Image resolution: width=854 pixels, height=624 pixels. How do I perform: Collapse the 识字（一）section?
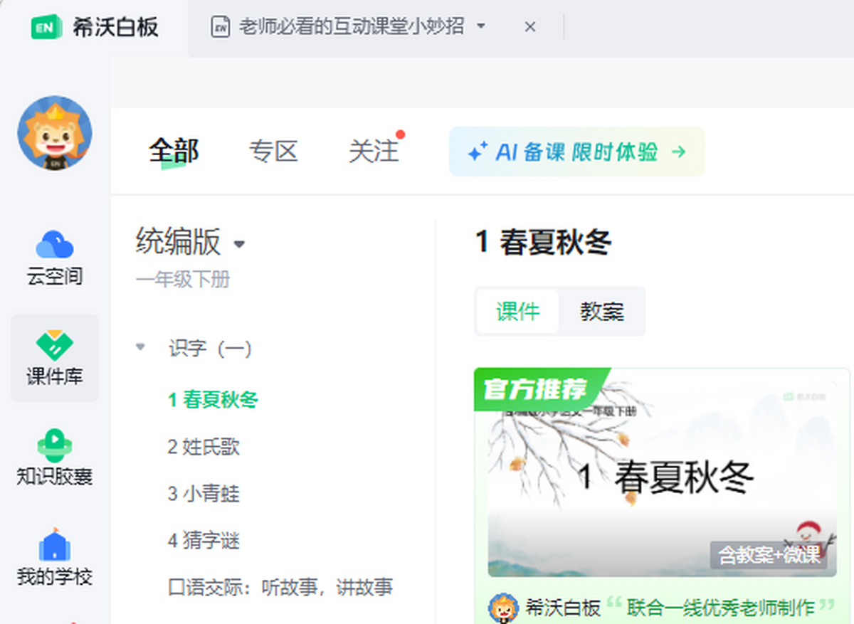[x=139, y=347]
